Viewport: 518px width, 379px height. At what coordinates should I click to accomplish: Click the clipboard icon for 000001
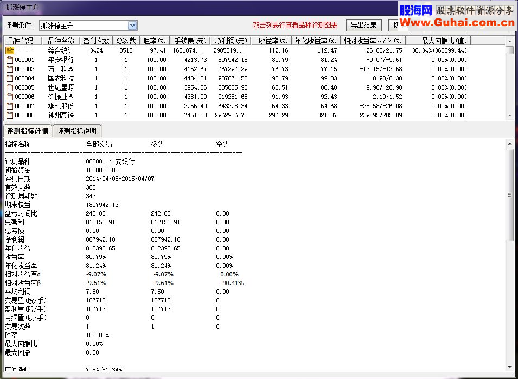(10, 60)
